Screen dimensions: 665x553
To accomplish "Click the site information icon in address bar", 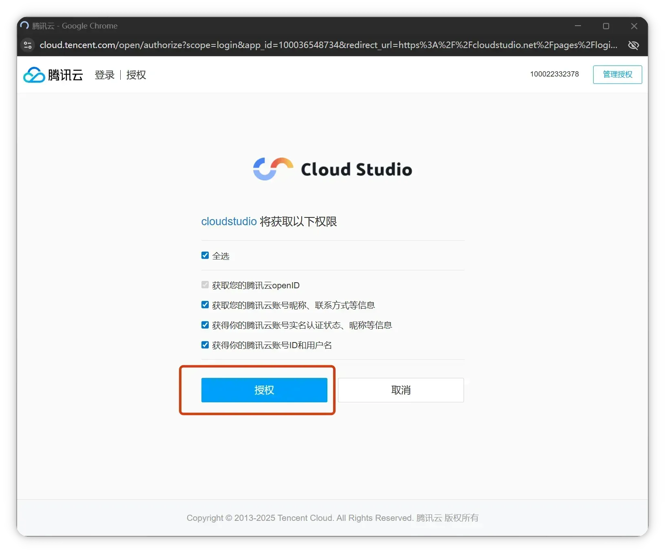I will pyautogui.click(x=28, y=45).
